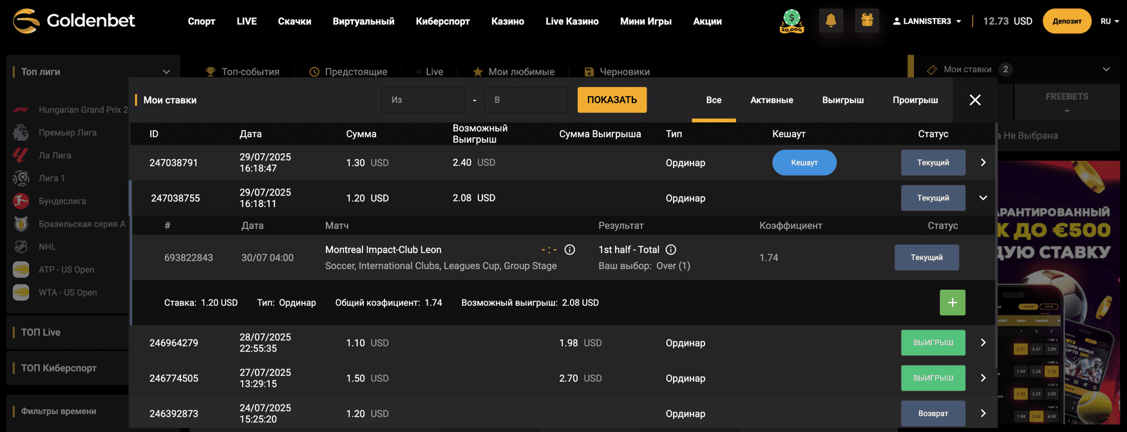Click the ticket icon beside Мои ставки in sidebar
The width and height of the screenshot is (1127, 432).
pos(932,70)
